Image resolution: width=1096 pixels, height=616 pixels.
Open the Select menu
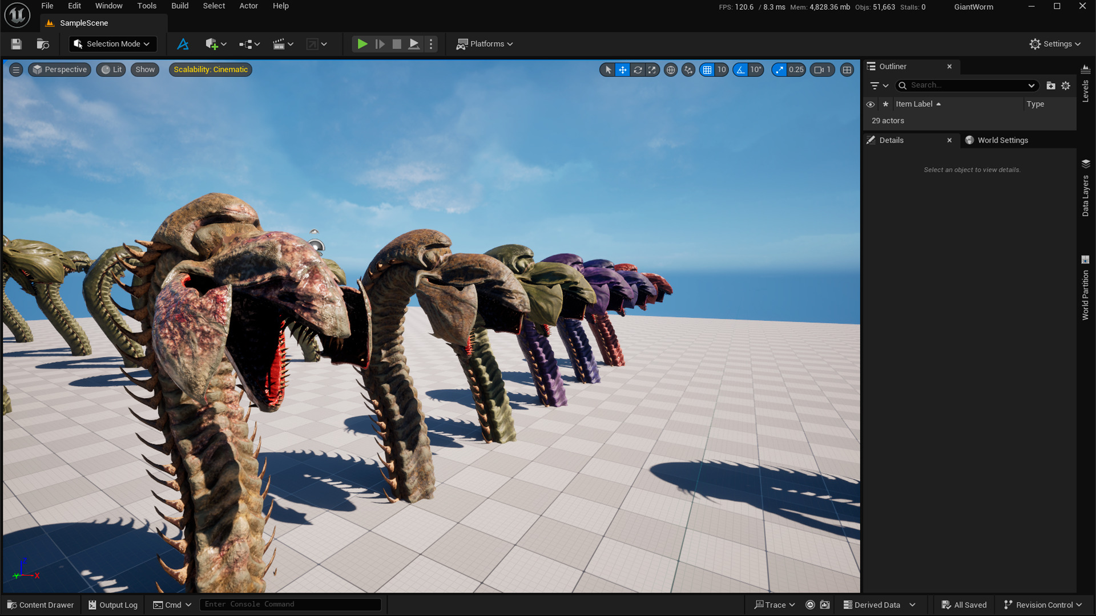214,6
